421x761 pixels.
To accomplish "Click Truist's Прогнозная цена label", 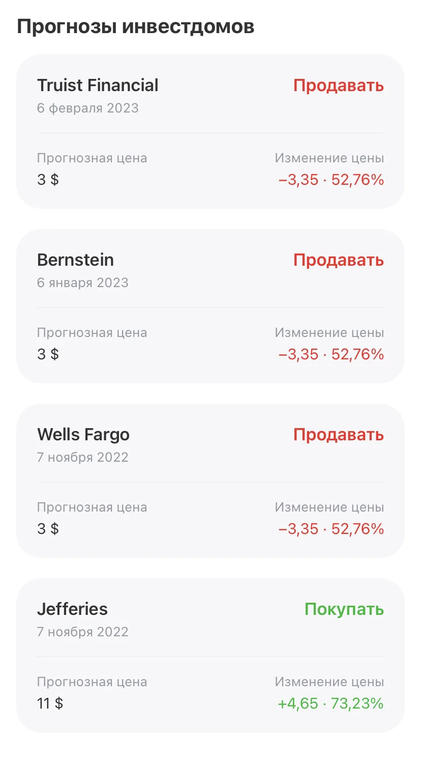I will pos(92,158).
